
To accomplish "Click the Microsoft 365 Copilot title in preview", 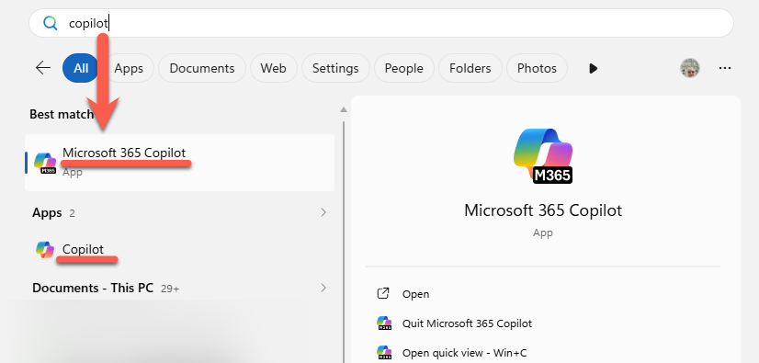I will pos(543,210).
